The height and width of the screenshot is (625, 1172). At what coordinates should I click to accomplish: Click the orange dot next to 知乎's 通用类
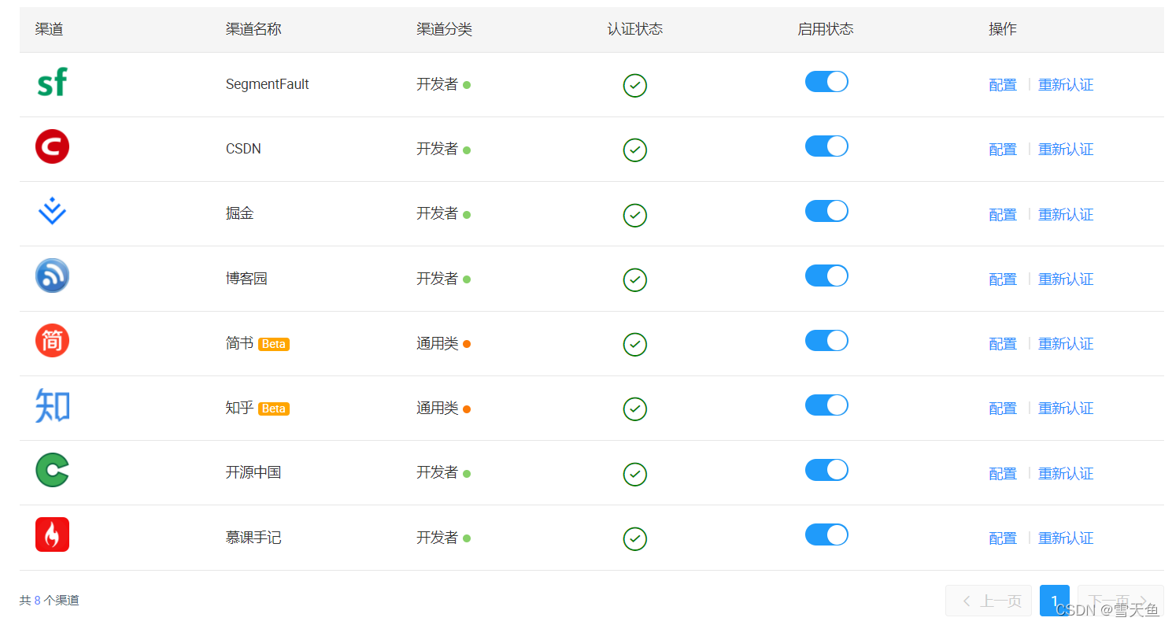click(x=467, y=409)
